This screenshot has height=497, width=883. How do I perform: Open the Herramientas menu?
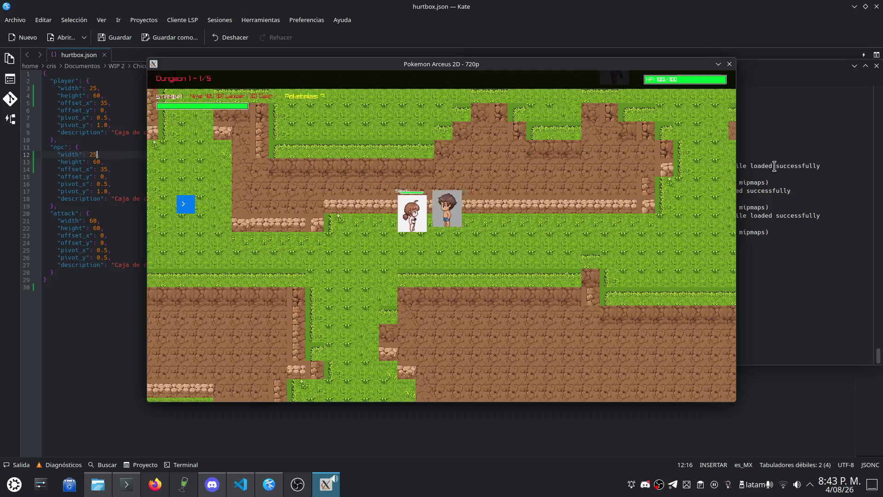(261, 20)
